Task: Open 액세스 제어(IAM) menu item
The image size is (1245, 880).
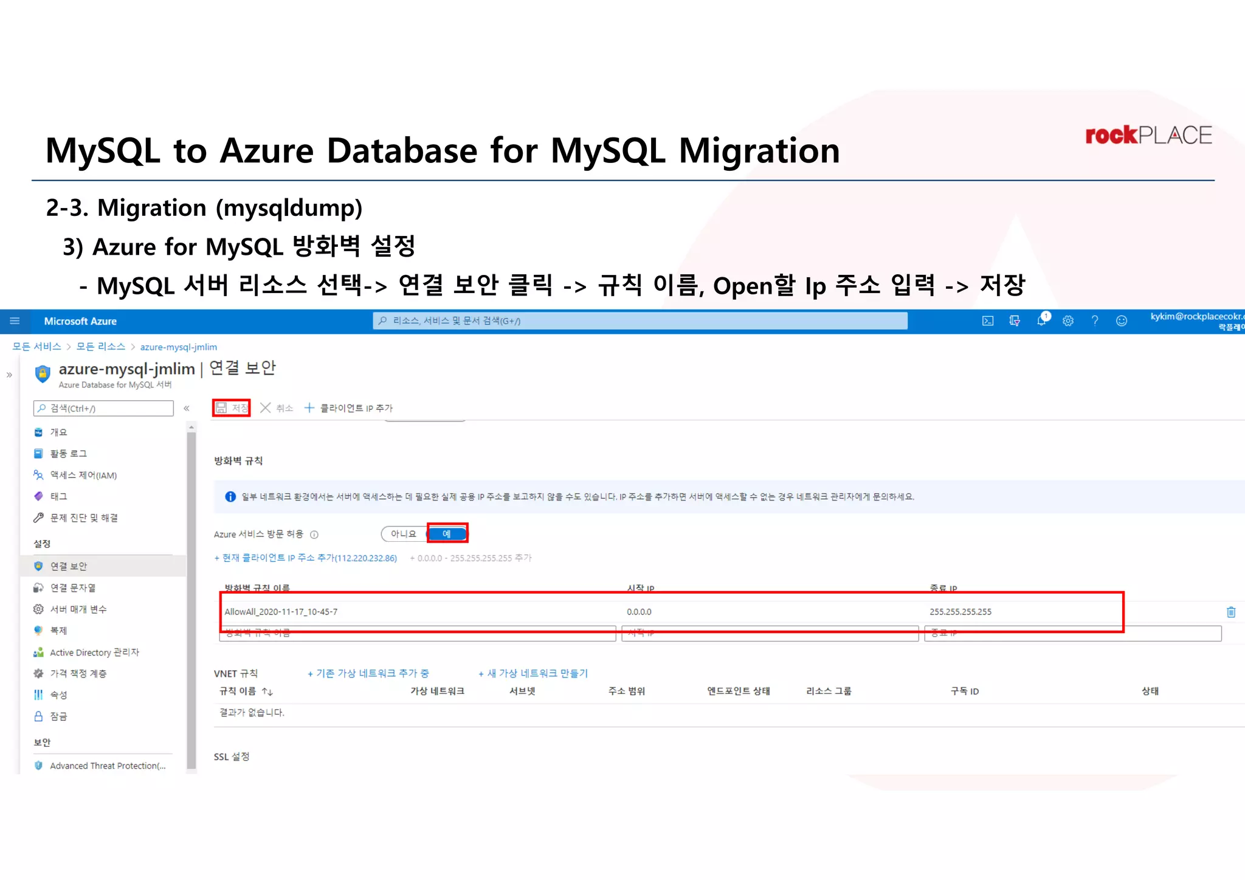Action: (83, 476)
